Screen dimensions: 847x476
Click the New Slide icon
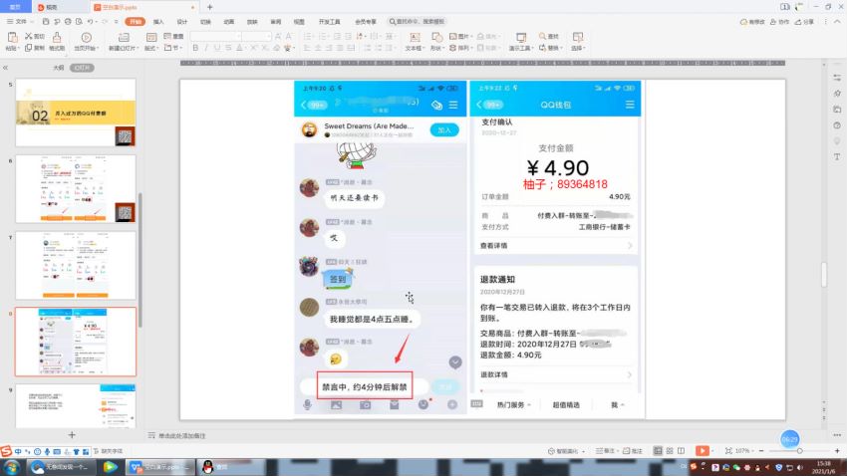tap(124, 37)
